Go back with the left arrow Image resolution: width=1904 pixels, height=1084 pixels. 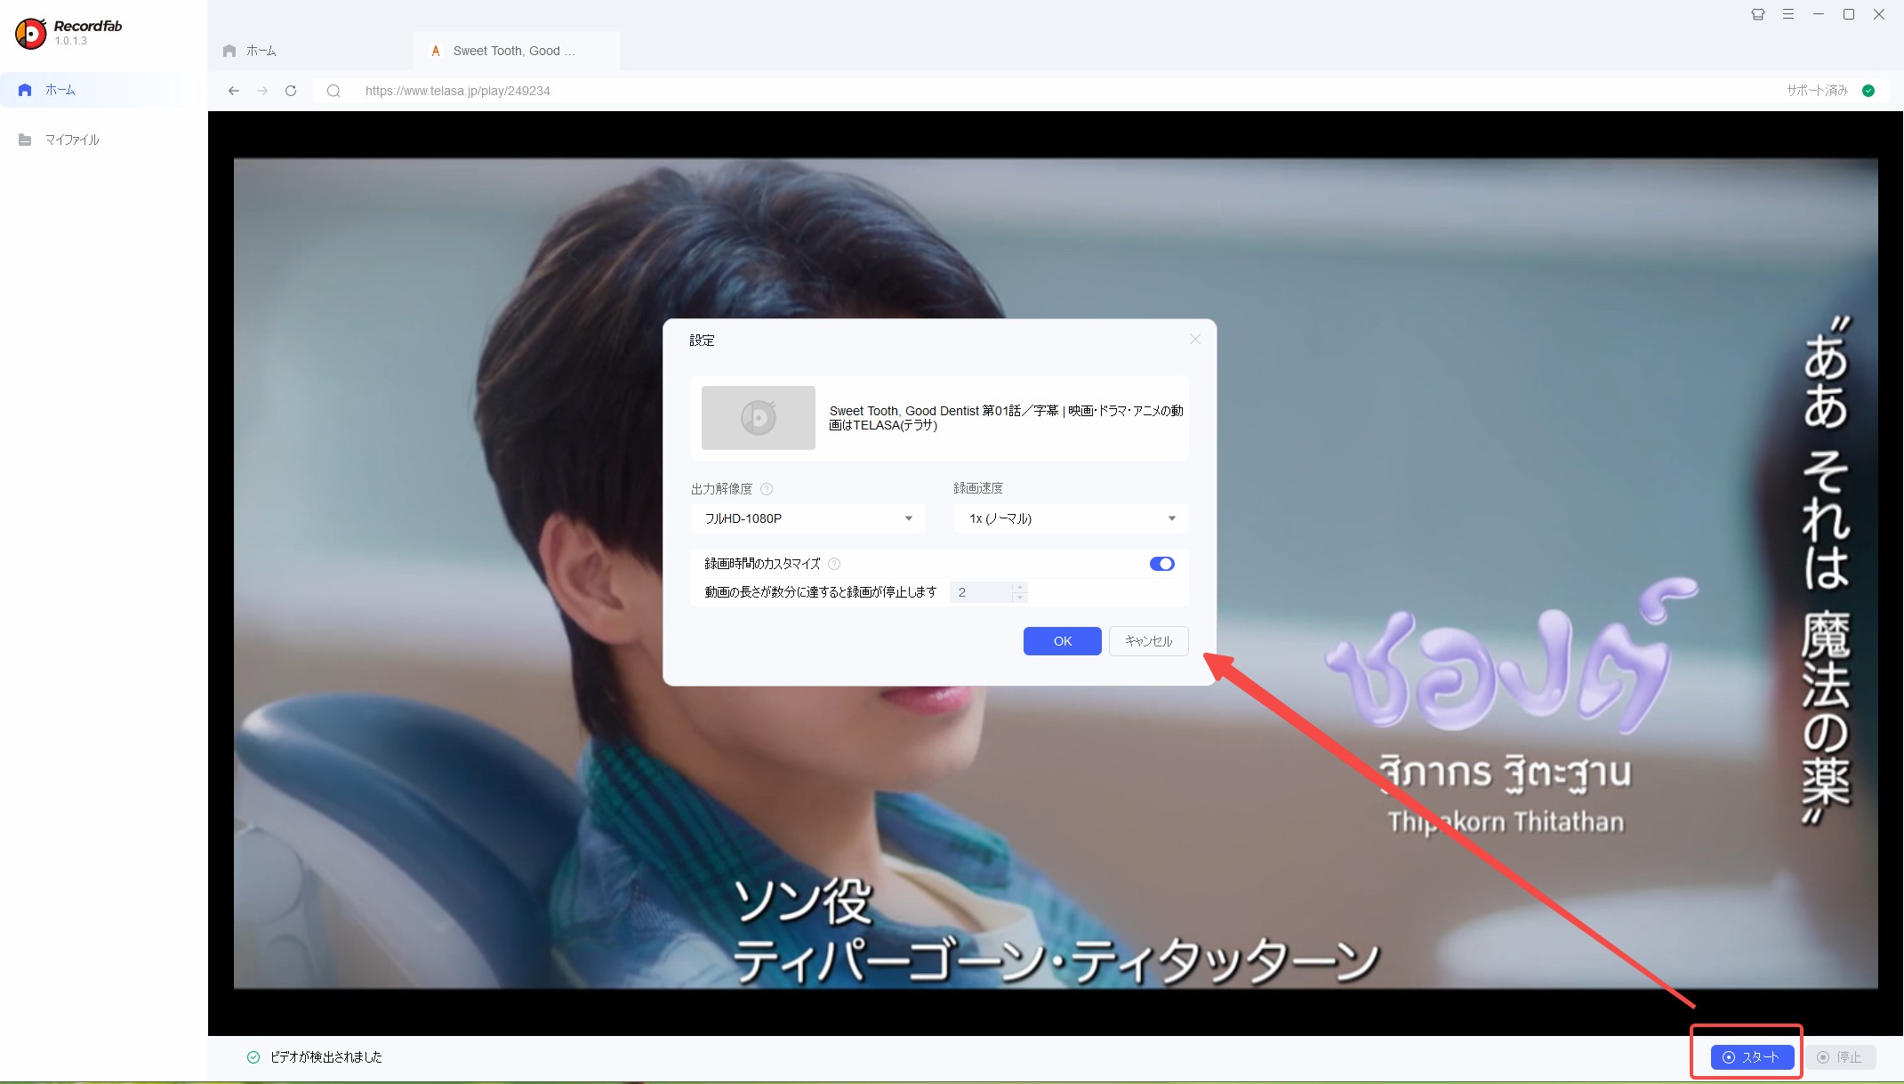(x=234, y=91)
